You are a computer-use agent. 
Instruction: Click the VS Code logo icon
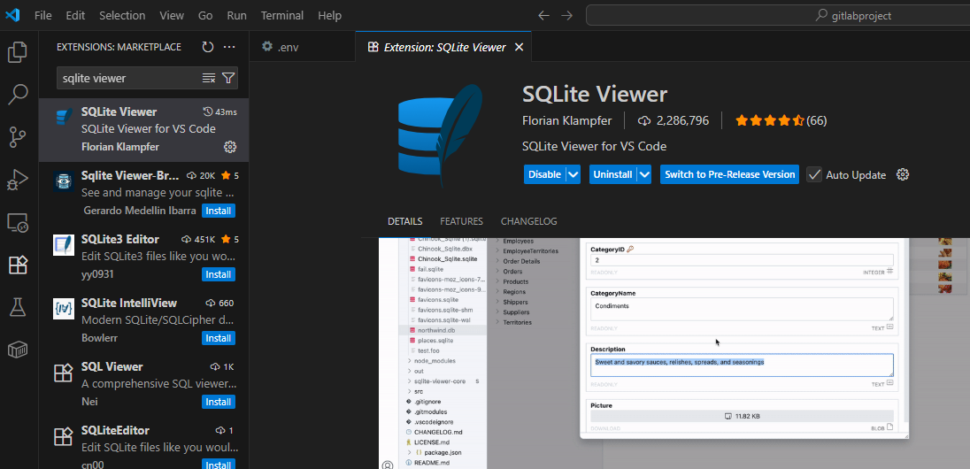[13, 15]
